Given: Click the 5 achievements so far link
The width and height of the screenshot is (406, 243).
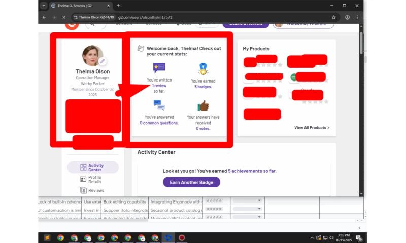Looking at the screenshot, I should 252,171.
